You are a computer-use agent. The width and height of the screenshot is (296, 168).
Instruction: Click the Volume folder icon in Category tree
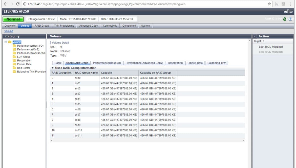[10, 42]
